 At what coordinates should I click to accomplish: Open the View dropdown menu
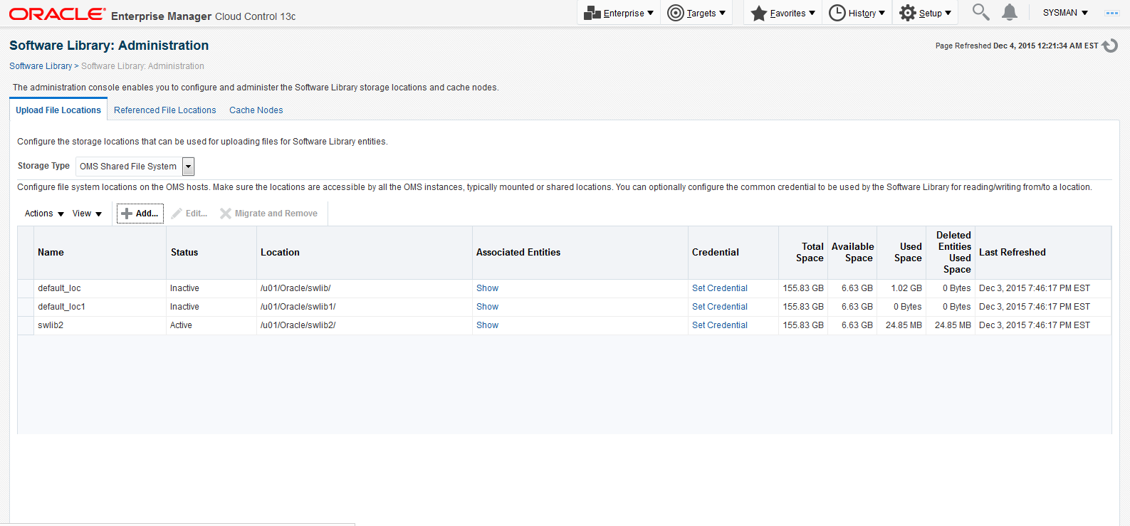tap(87, 214)
